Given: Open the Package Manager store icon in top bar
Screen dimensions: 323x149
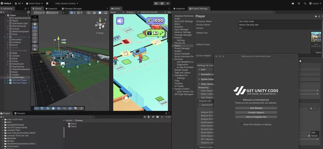Looking at the screenshot, I should 47,3.
